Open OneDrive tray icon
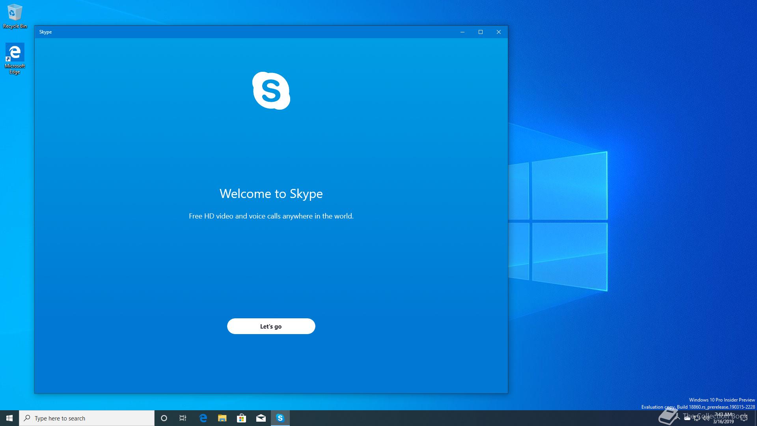This screenshot has width=757, height=426. [687, 418]
